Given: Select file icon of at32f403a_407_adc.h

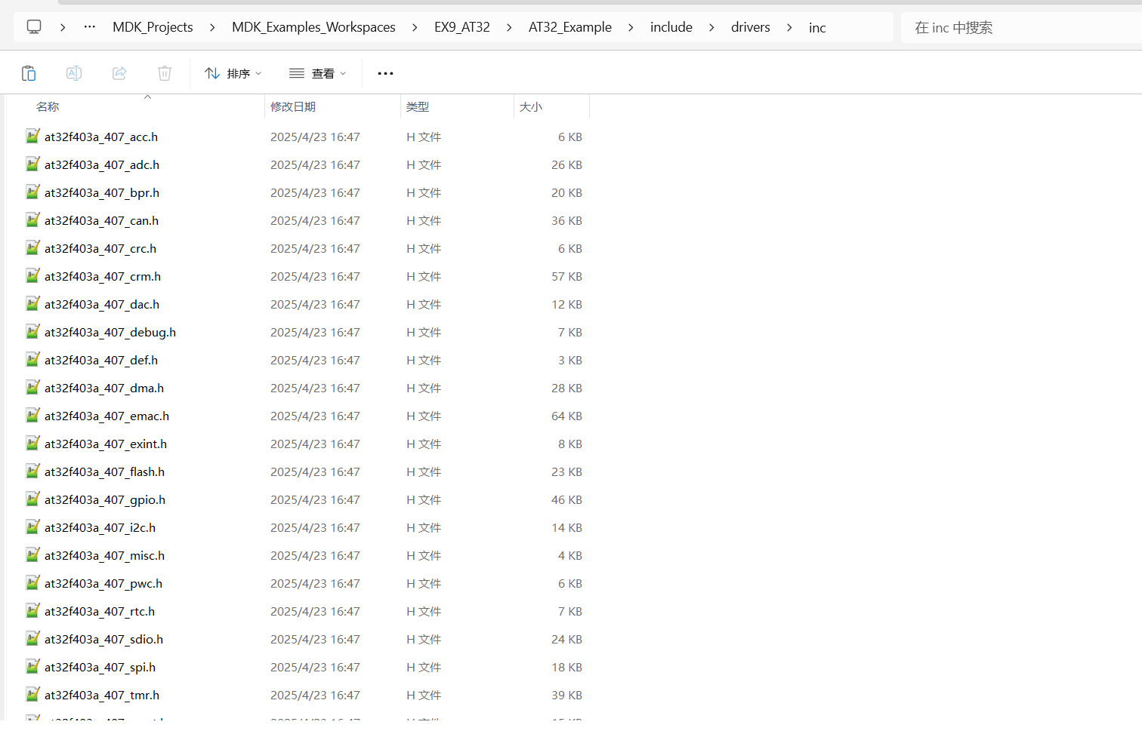Looking at the screenshot, I should tap(32, 164).
